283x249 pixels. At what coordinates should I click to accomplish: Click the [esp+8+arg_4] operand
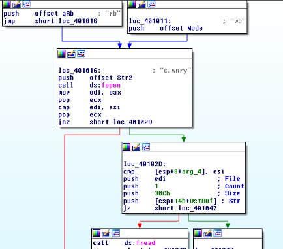tap(180, 171)
